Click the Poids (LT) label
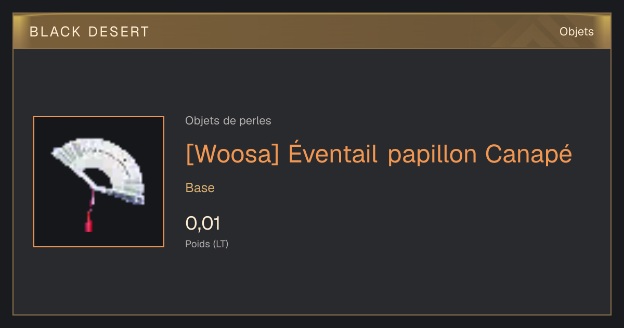 coord(207,244)
